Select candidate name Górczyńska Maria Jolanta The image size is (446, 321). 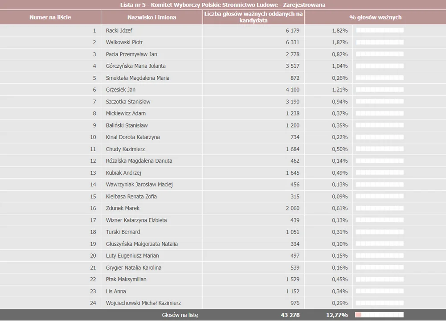(x=136, y=66)
